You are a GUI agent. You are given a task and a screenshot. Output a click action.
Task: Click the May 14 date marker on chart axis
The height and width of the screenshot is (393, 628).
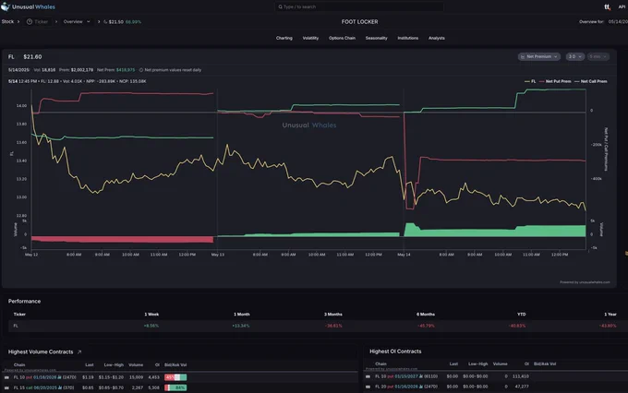pos(404,255)
